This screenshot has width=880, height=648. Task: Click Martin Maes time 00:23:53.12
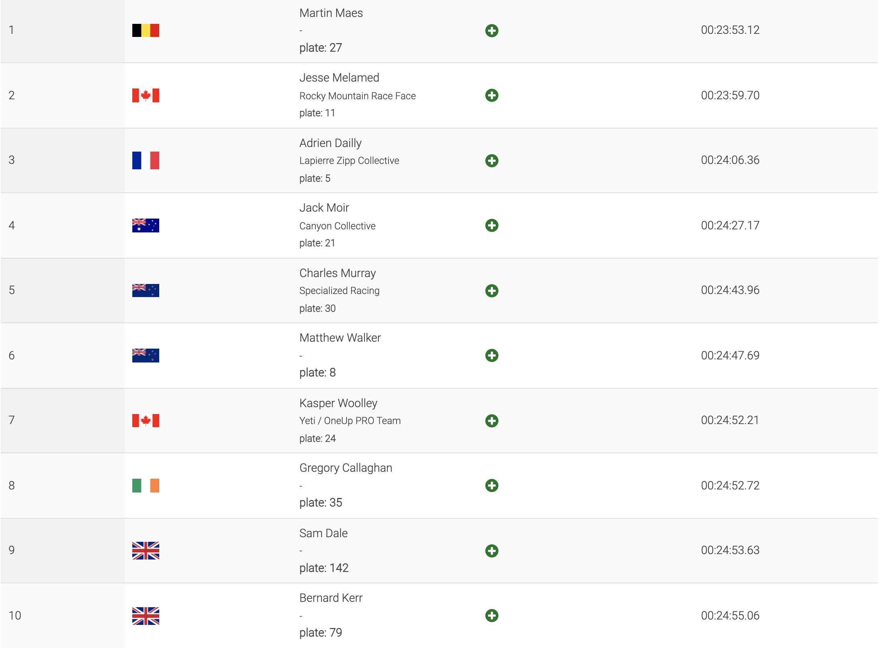730,30
